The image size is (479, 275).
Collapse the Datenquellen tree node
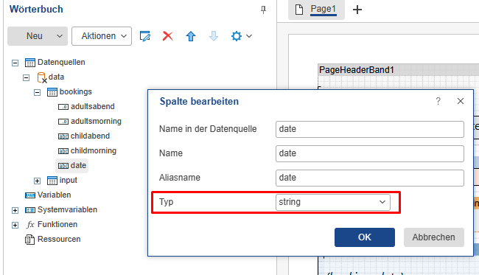coord(15,63)
